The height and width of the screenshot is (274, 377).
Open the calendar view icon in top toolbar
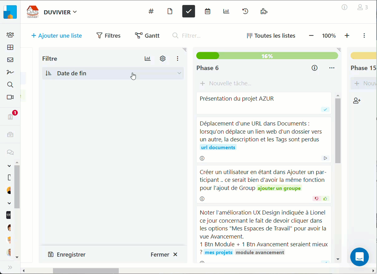coord(208,12)
